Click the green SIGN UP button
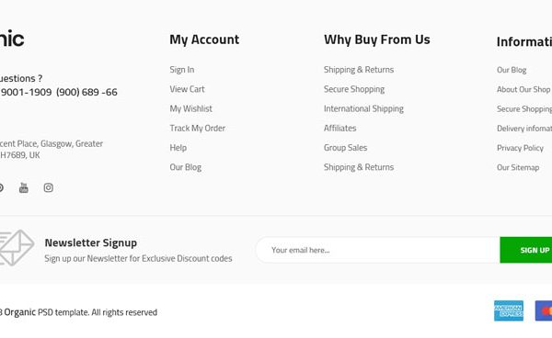Viewport: 552px width, 338px height. [x=526, y=250]
